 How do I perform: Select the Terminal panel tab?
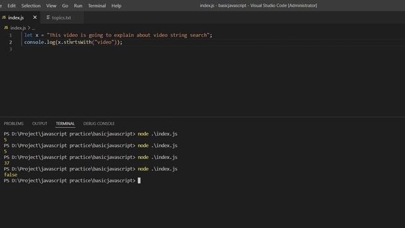pyautogui.click(x=65, y=123)
